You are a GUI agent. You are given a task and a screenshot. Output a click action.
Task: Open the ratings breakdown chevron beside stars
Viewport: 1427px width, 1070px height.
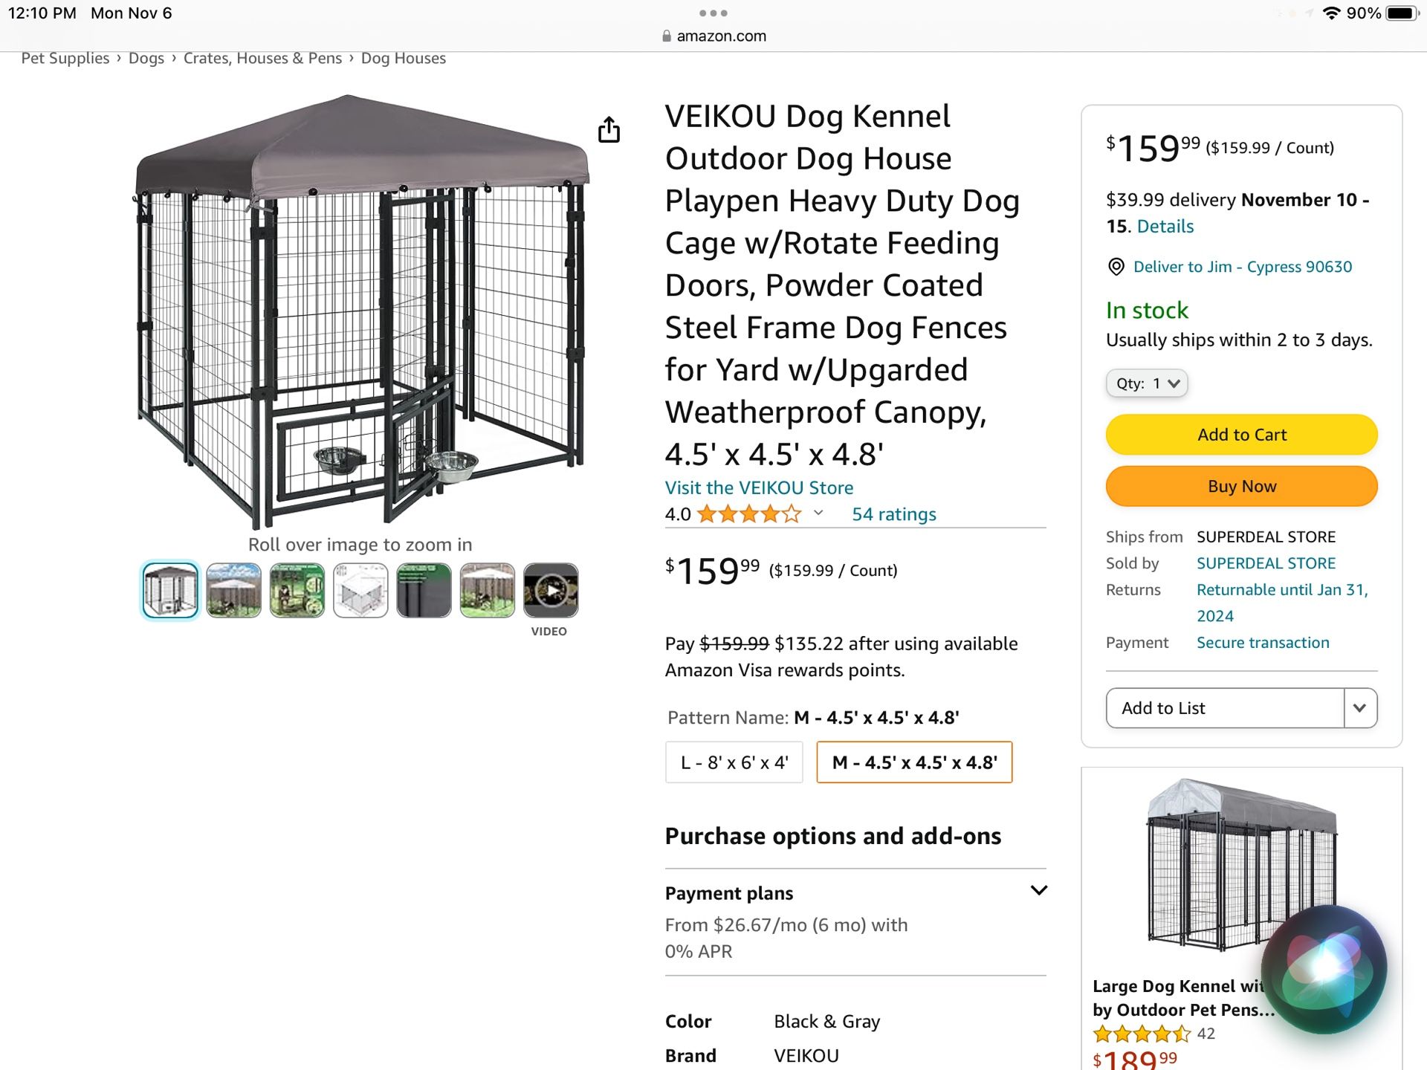pos(818,513)
